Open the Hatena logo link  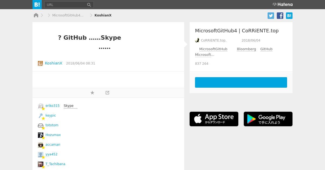click(282, 4)
